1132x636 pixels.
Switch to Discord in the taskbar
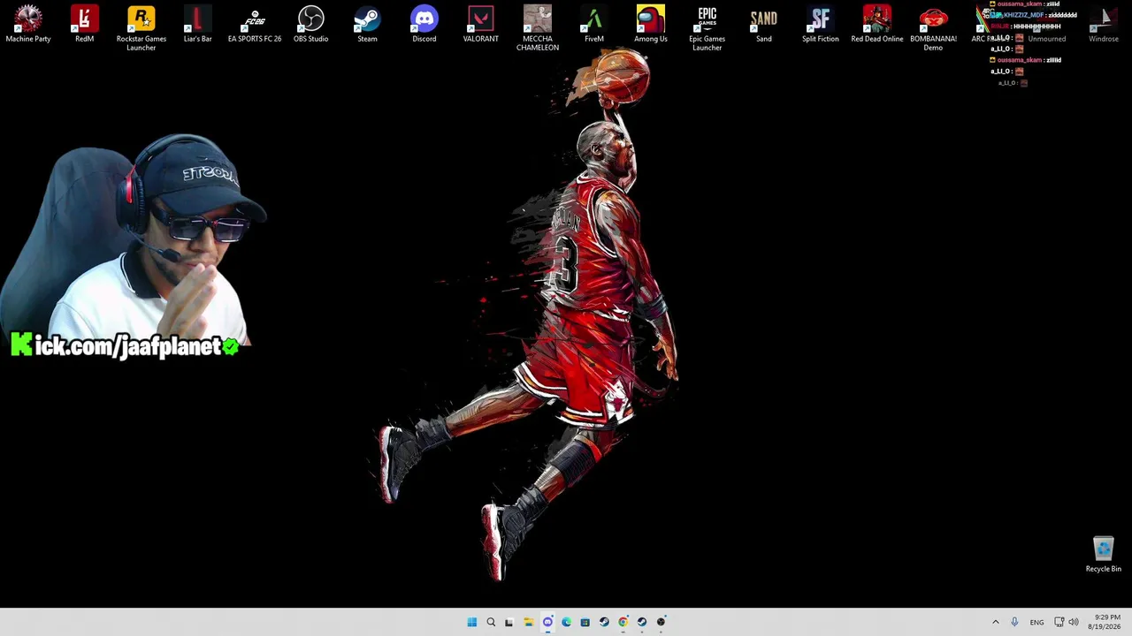[547, 622]
